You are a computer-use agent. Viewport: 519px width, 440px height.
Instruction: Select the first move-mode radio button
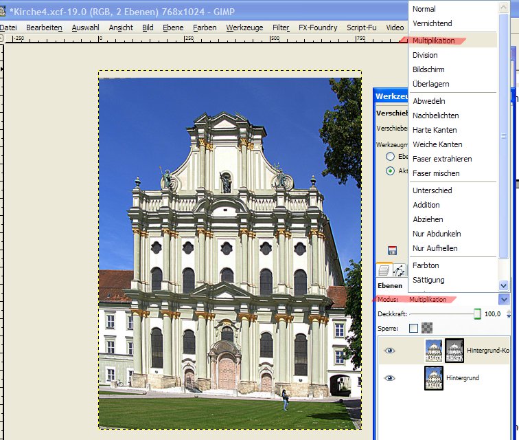[390, 157]
